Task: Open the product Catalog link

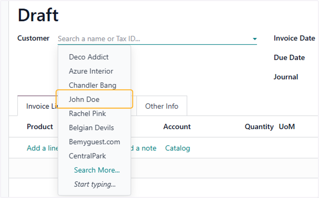Action: tap(178, 148)
